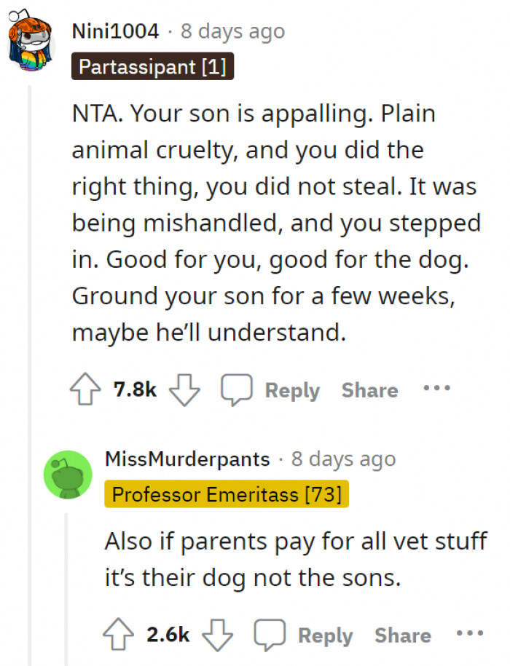This screenshot has height=666, width=510.
Task: Upvote Nini1004's comment
Action: pyautogui.click(x=86, y=389)
